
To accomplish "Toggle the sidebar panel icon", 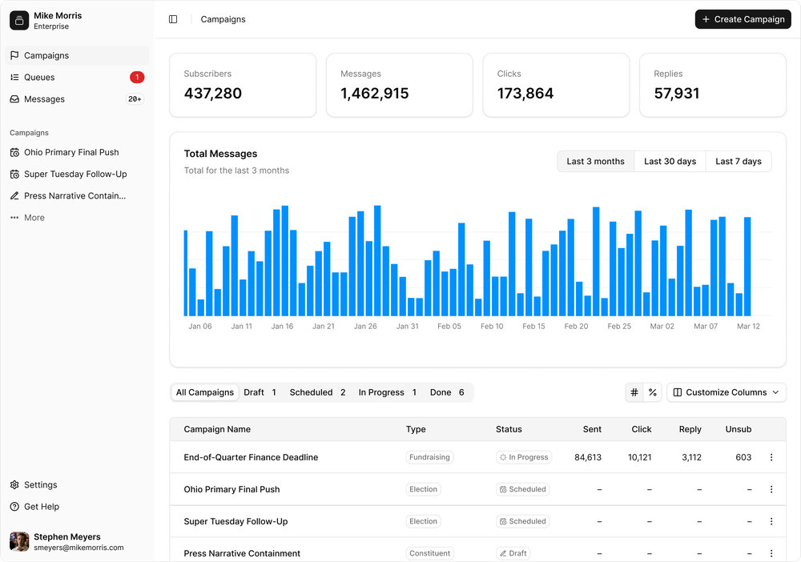I will [x=173, y=19].
